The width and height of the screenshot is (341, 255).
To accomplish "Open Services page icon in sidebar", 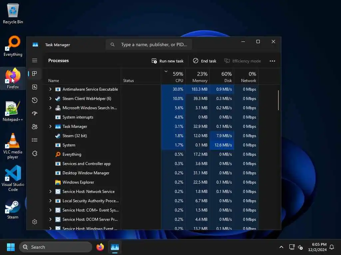I will pos(35,153).
